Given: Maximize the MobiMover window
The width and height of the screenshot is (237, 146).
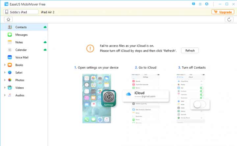Looking at the screenshot, I should [x=227, y=4].
